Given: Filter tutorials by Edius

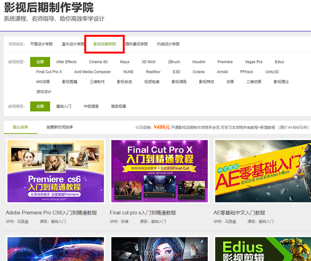Looking at the screenshot, I should click(x=279, y=62).
